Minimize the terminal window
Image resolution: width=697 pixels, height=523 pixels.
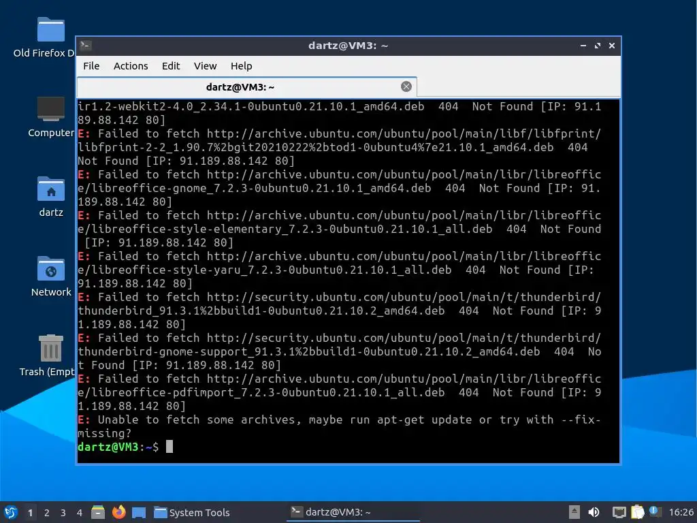[583, 46]
